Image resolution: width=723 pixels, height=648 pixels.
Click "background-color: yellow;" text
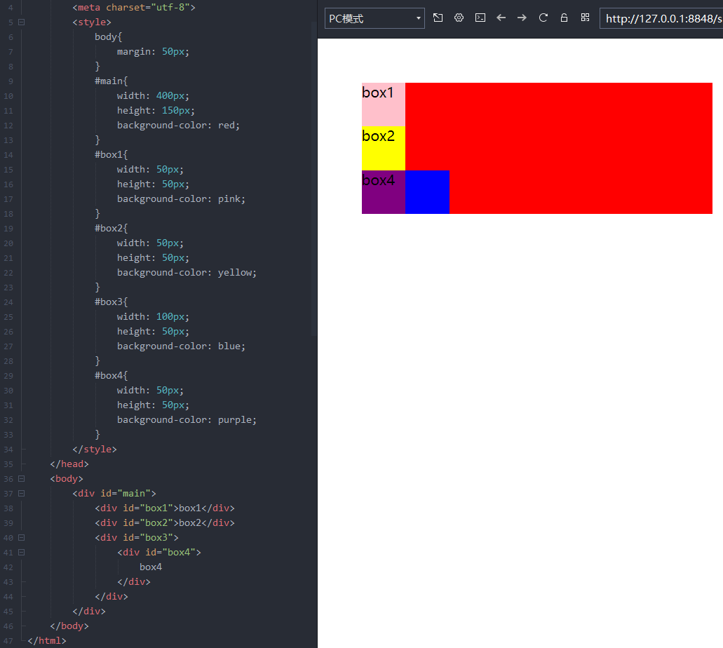(x=187, y=273)
